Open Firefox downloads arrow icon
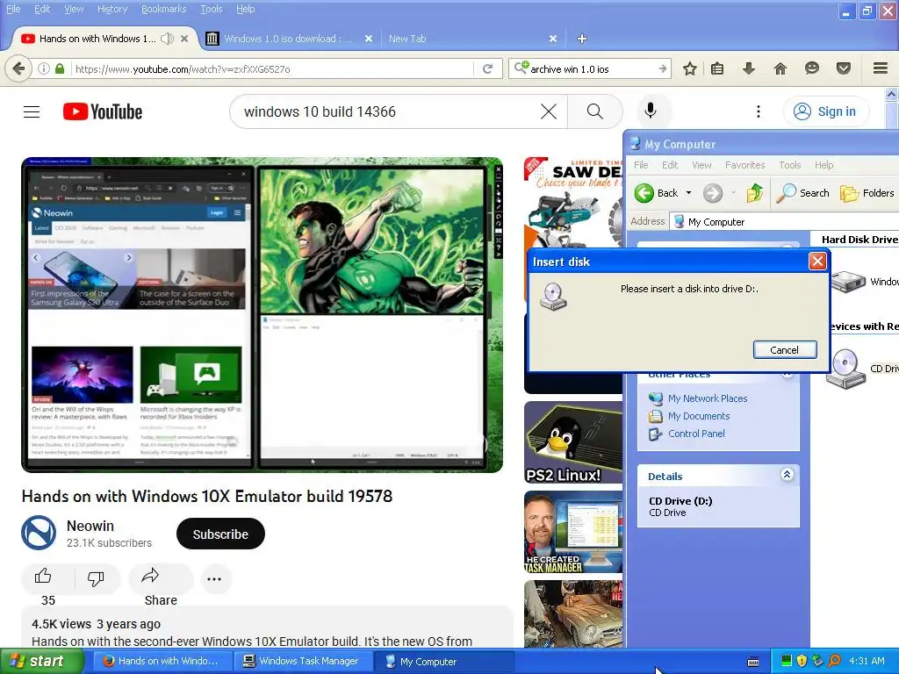 (x=749, y=68)
